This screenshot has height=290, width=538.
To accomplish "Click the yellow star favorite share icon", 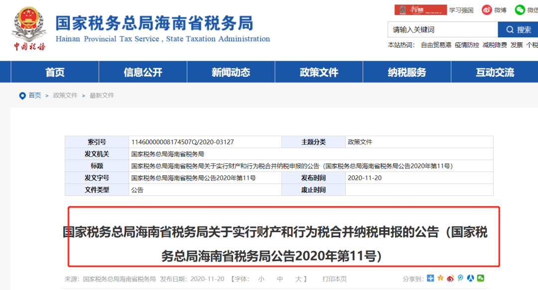I will tap(440, 278).
